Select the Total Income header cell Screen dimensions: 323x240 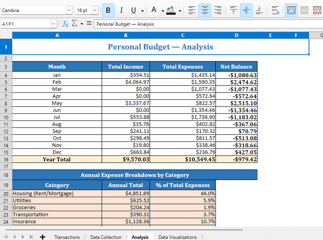126,67
